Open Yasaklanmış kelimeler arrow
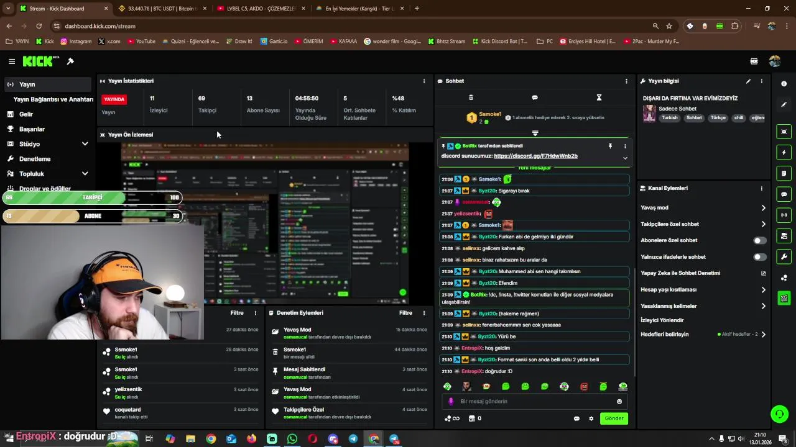The width and height of the screenshot is (796, 447). 763,306
